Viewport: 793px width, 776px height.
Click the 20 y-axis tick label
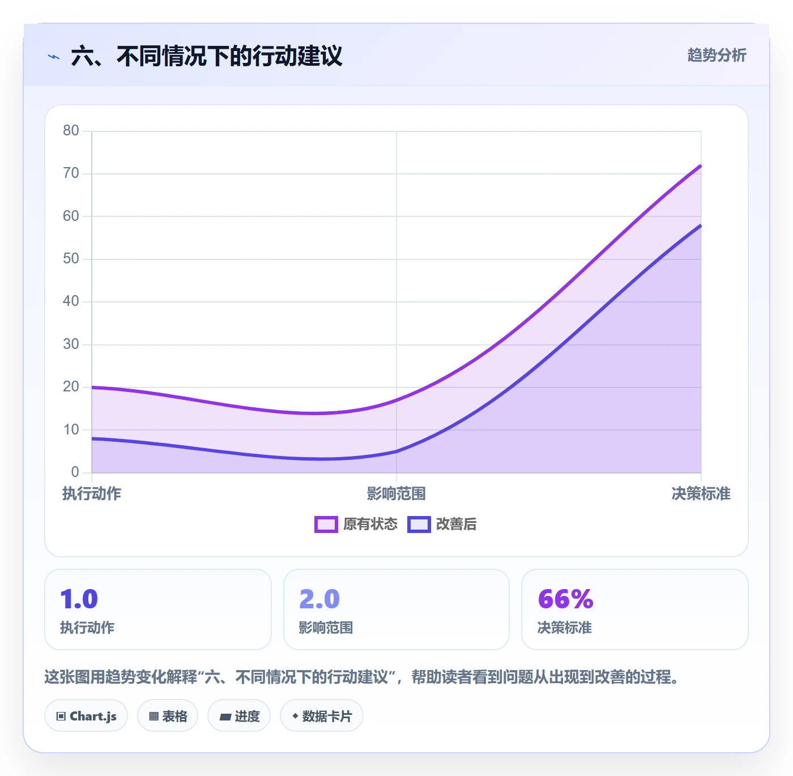pos(71,387)
